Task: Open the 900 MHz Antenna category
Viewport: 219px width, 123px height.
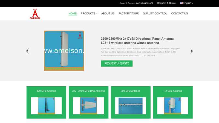Action: pyautogui.click(x=131, y=91)
